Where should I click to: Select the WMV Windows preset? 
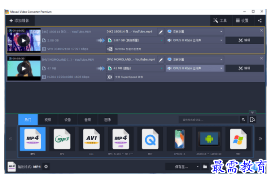pos(238,139)
